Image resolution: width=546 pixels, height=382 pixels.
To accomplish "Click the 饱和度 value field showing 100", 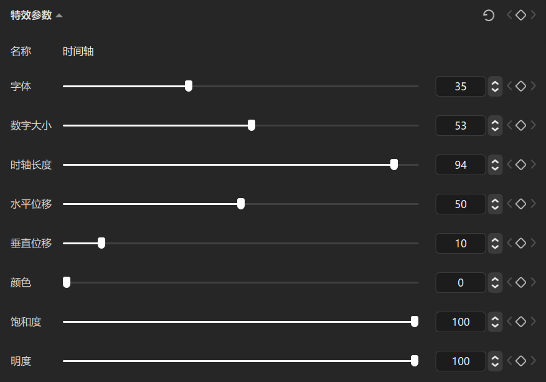I will coord(460,322).
